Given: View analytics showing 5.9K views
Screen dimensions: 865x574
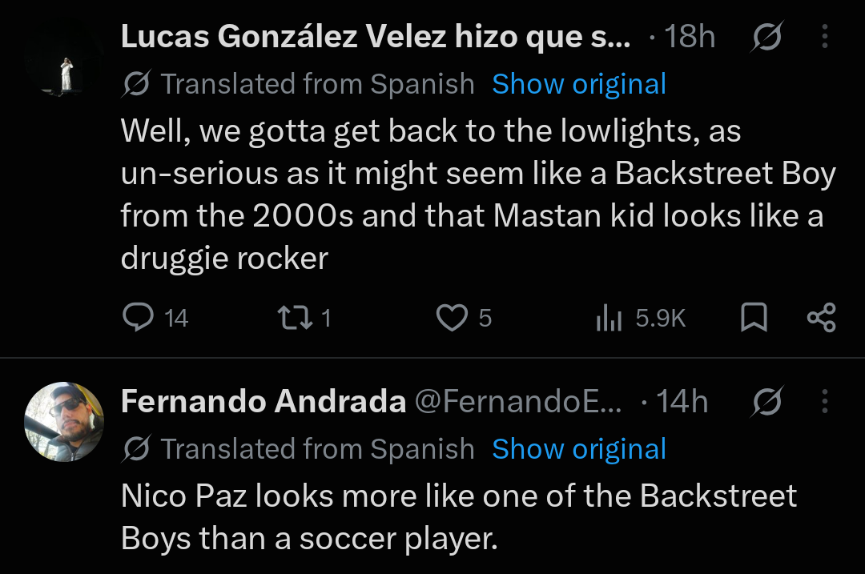Looking at the screenshot, I should click(x=641, y=318).
